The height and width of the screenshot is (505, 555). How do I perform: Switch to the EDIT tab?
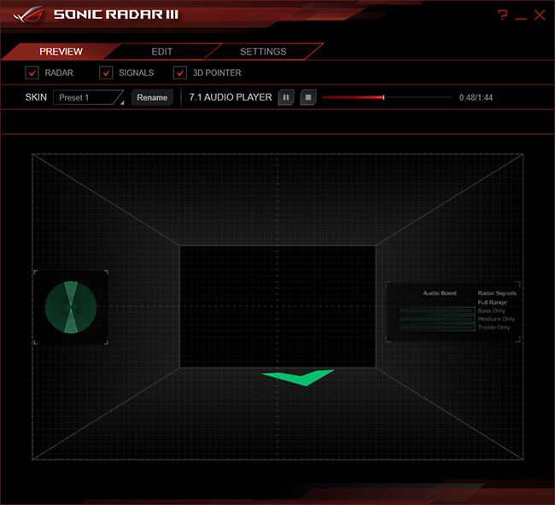pyautogui.click(x=162, y=52)
